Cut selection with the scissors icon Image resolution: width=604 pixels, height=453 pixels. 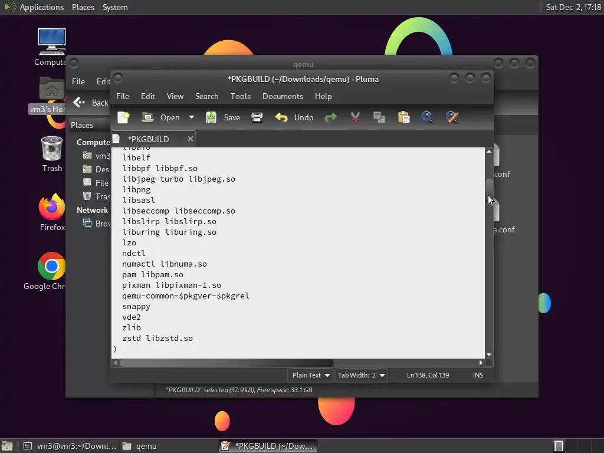[x=355, y=117]
